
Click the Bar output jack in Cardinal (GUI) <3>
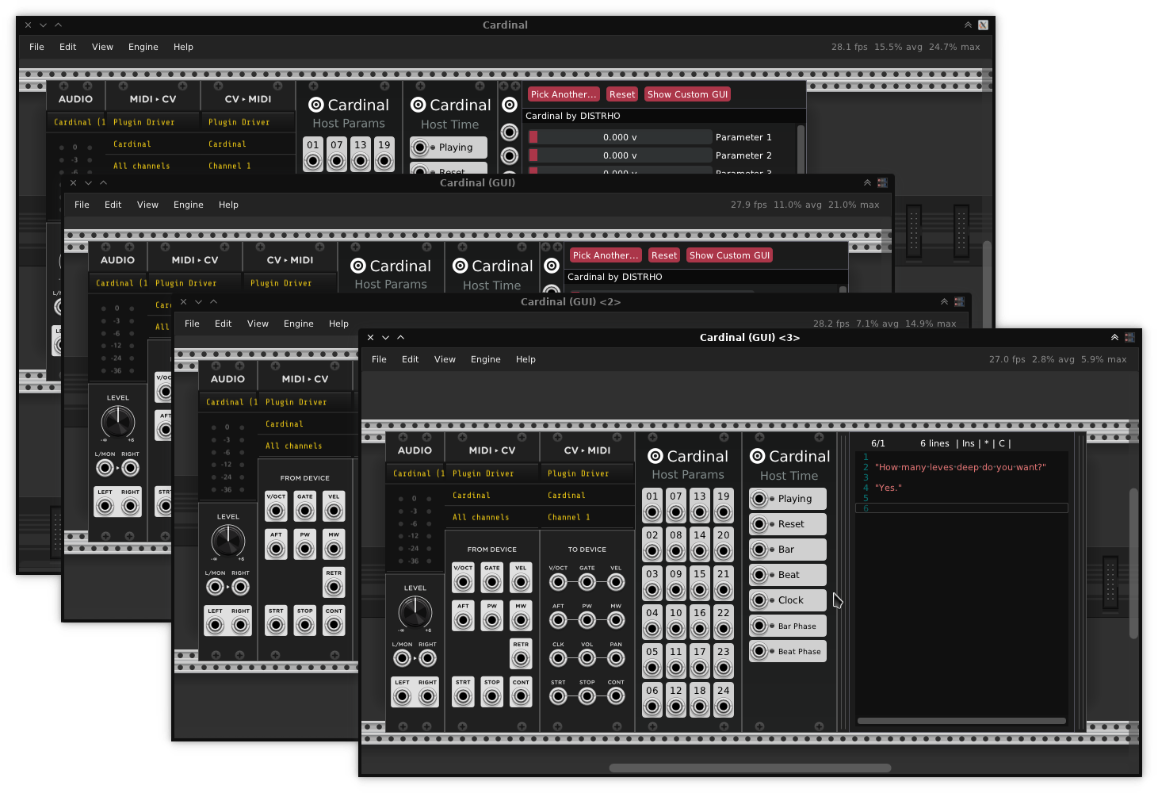(759, 550)
